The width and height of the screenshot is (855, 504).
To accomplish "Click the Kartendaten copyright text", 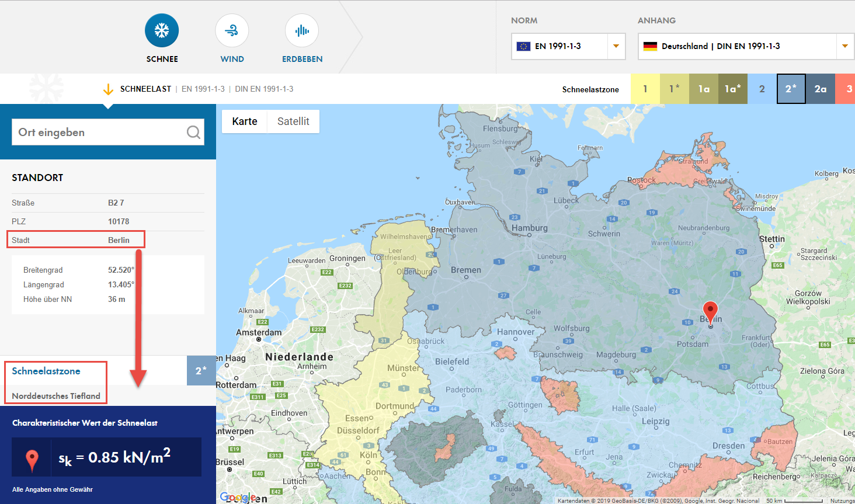I will 659,500.
